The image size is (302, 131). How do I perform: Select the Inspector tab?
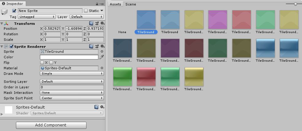pyautogui.click(x=13, y=4)
